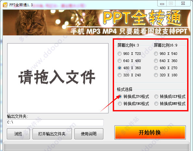Click the output folder path field C:\

55,122
